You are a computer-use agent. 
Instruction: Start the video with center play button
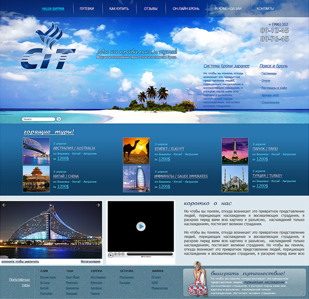point(141,226)
